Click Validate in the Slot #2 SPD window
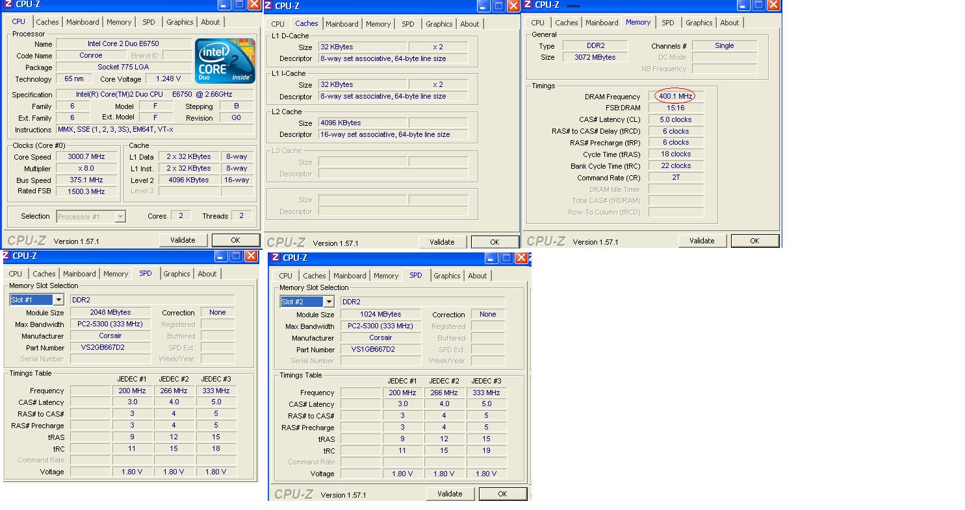The width and height of the screenshot is (965, 510). click(x=450, y=493)
